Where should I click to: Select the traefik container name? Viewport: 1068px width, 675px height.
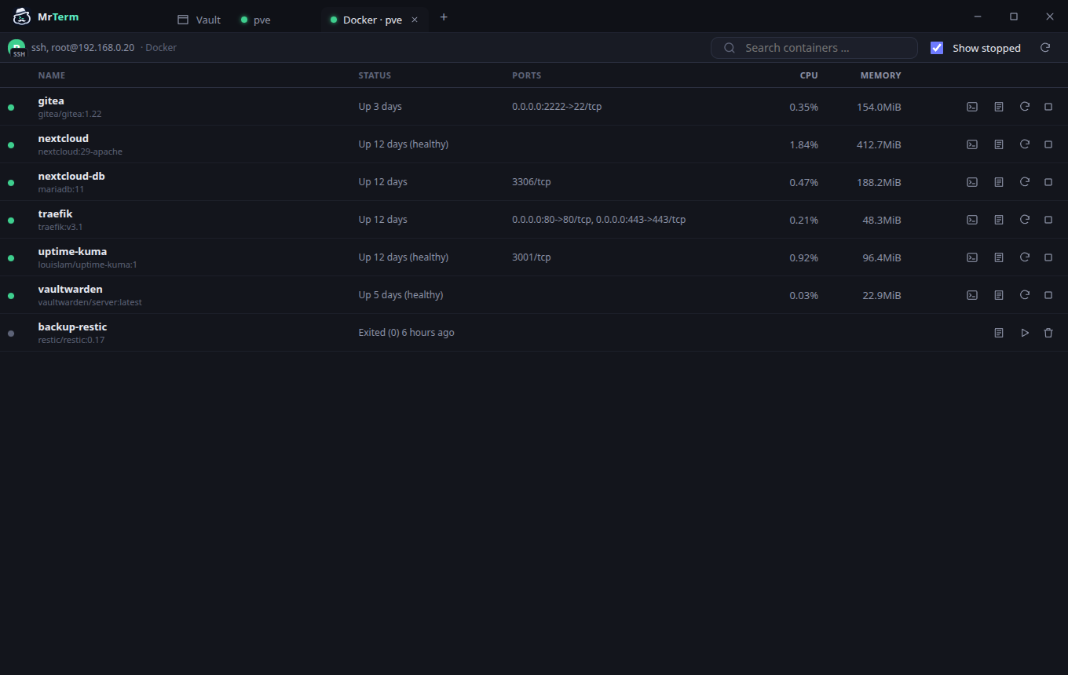pos(55,213)
